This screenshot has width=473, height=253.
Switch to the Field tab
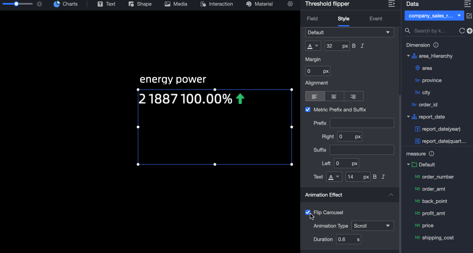click(312, 19)
